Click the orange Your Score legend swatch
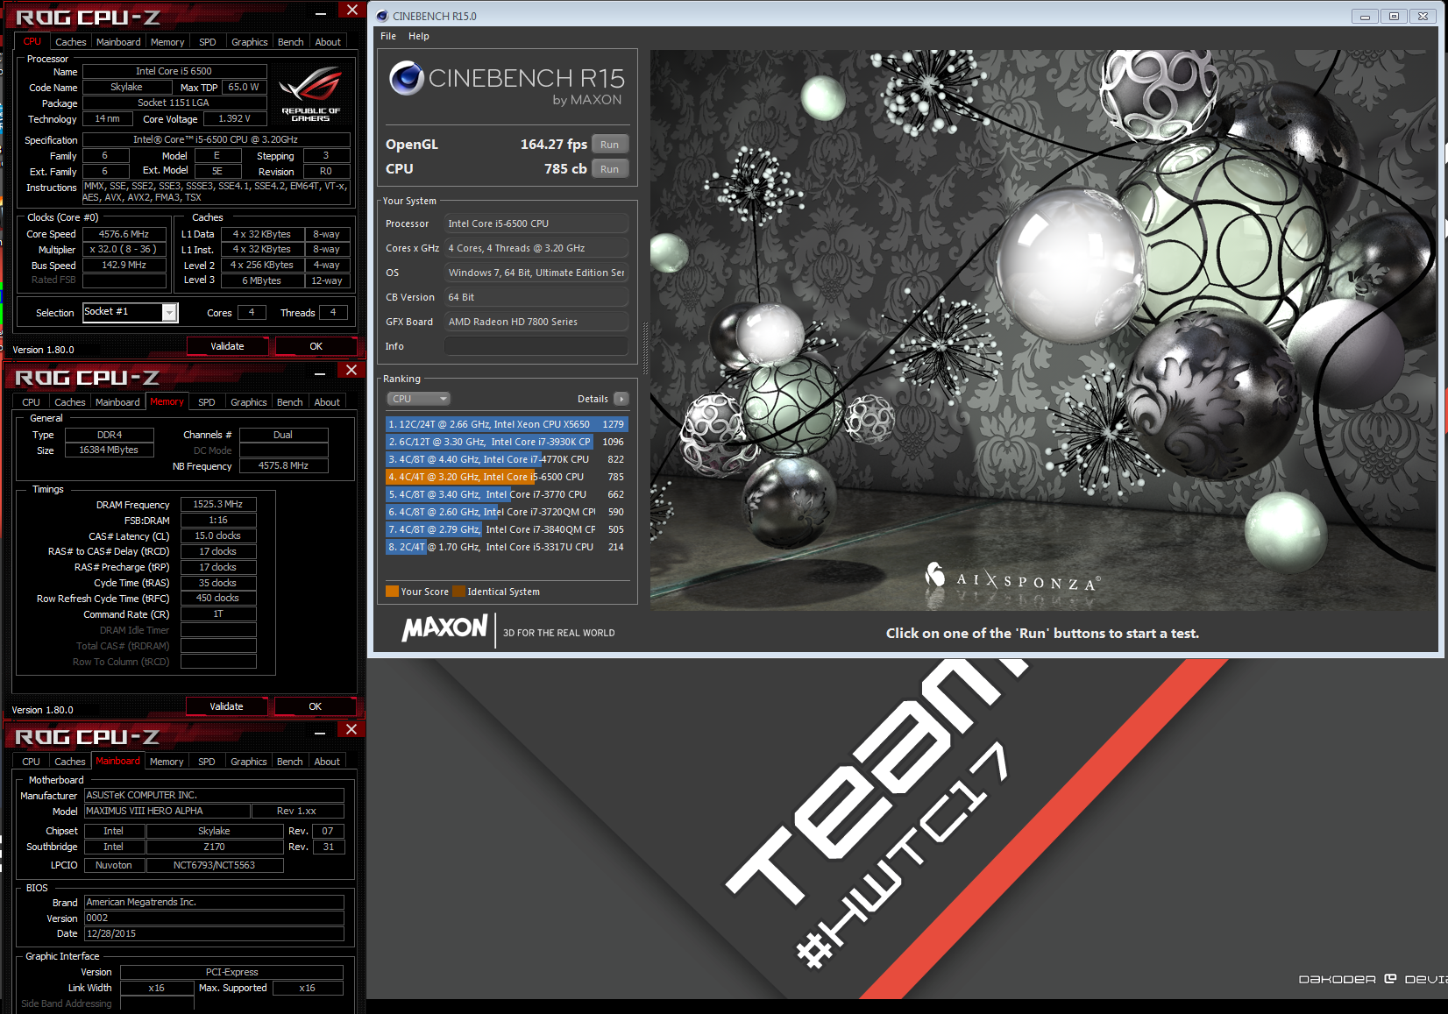The image size is (1448, 1014). (393, 592)
